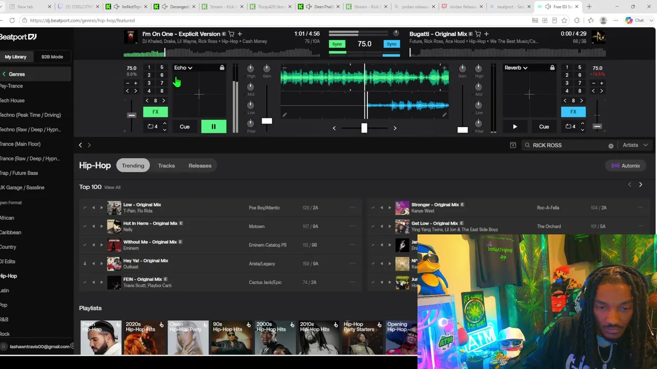Click the left deck tempo plus button

(x=136, y=83)
